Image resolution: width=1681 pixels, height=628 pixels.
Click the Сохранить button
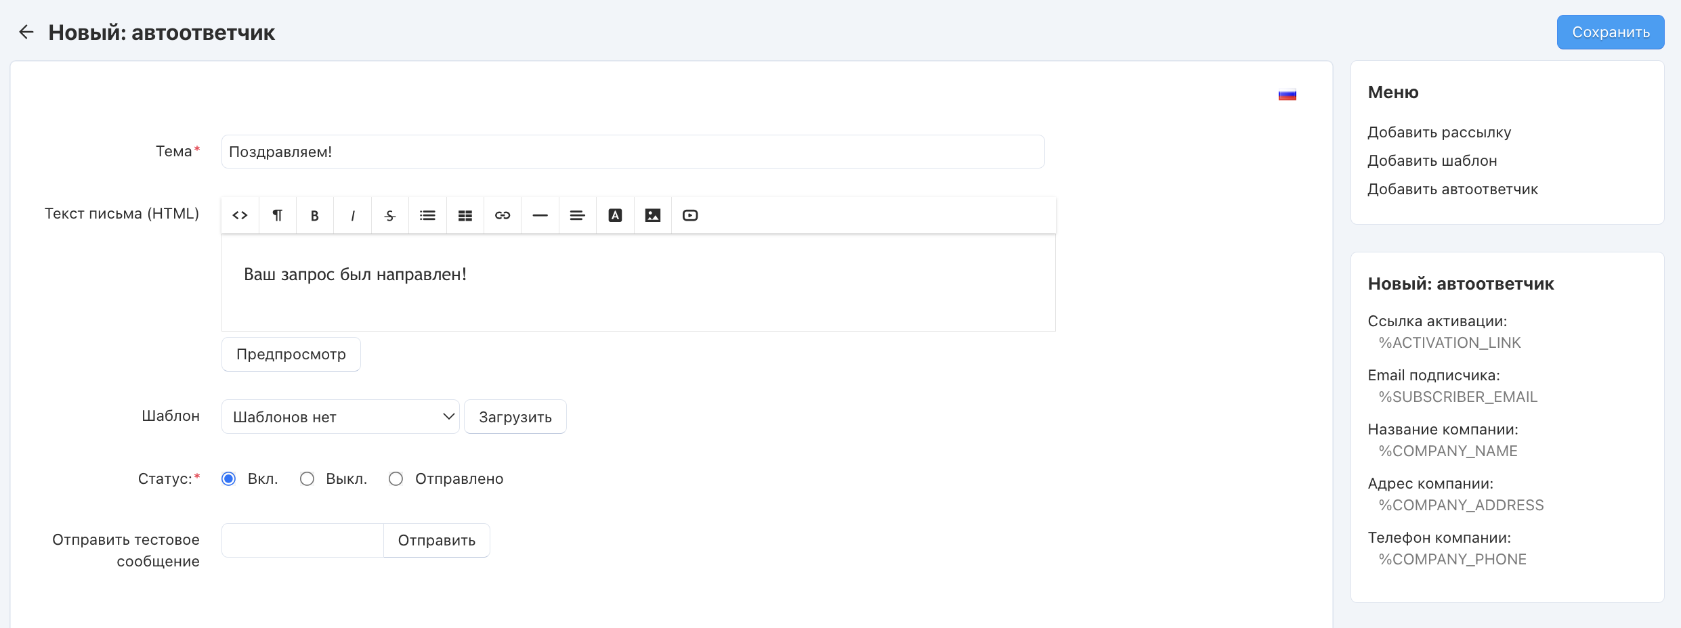pyautogui.click(x=1610, y=32)
